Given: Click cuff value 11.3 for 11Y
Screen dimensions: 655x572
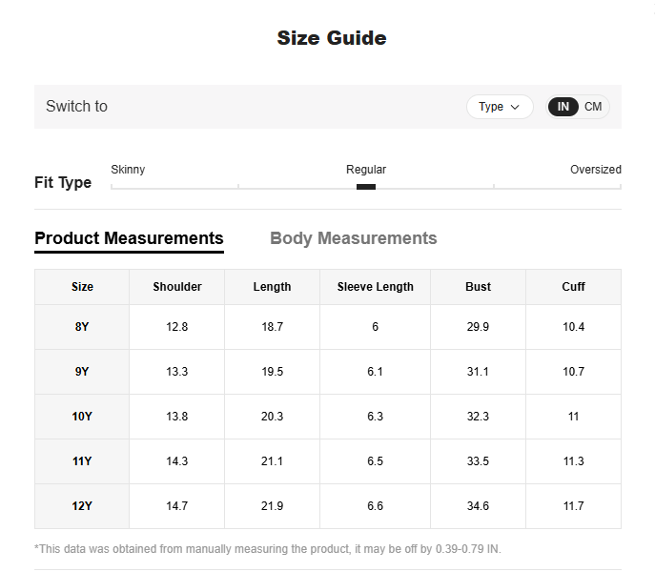Looking at the screenshot, I should coord(573,461).
